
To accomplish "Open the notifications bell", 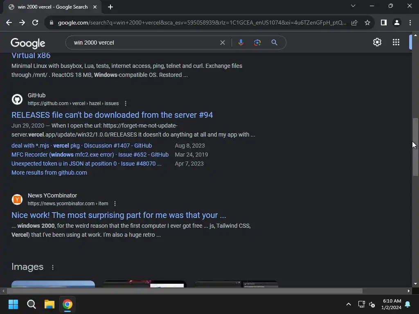I will [408, 304].
